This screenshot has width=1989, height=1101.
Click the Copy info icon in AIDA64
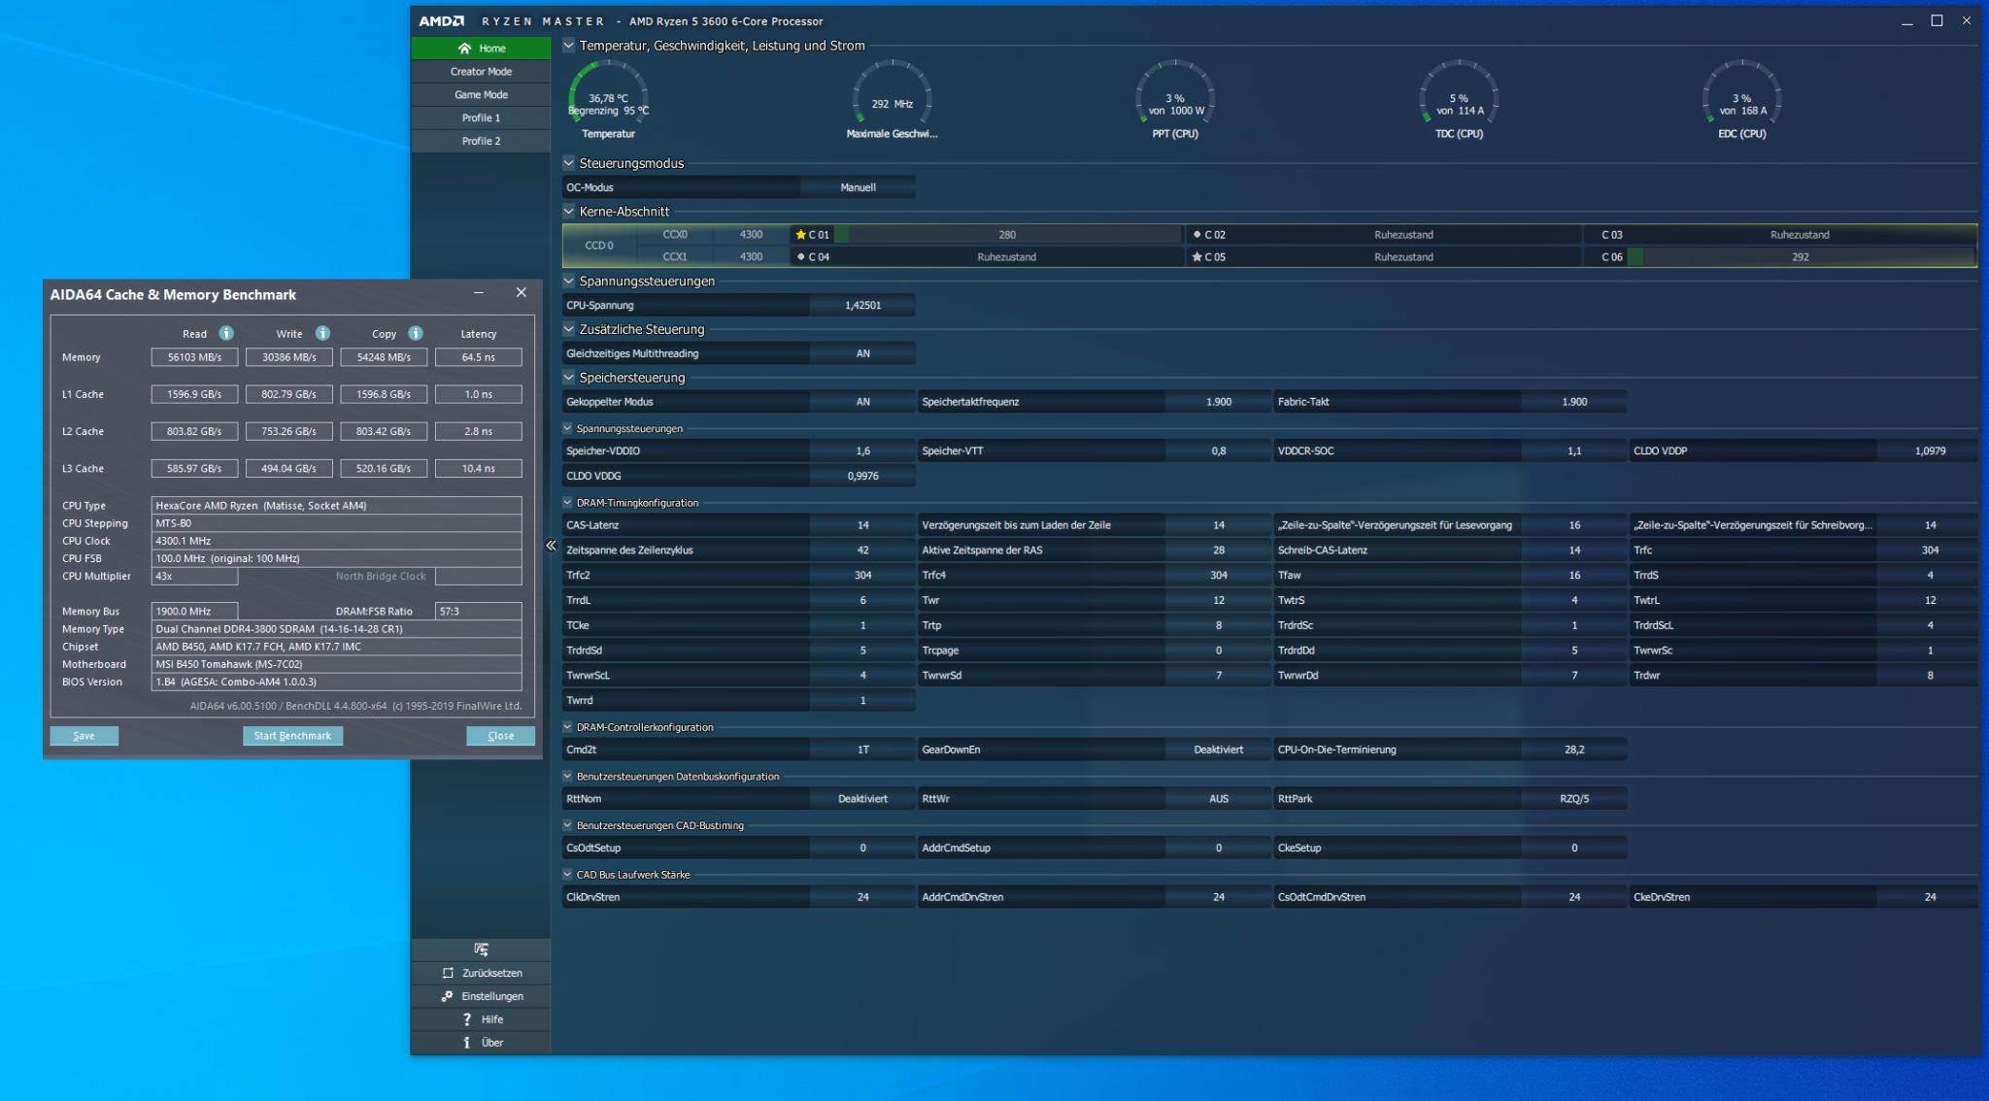pyautogui.click(x=416, y=333)
